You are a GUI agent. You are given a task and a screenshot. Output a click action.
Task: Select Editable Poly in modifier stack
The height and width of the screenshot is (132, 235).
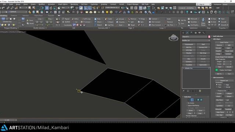[196, 68]
